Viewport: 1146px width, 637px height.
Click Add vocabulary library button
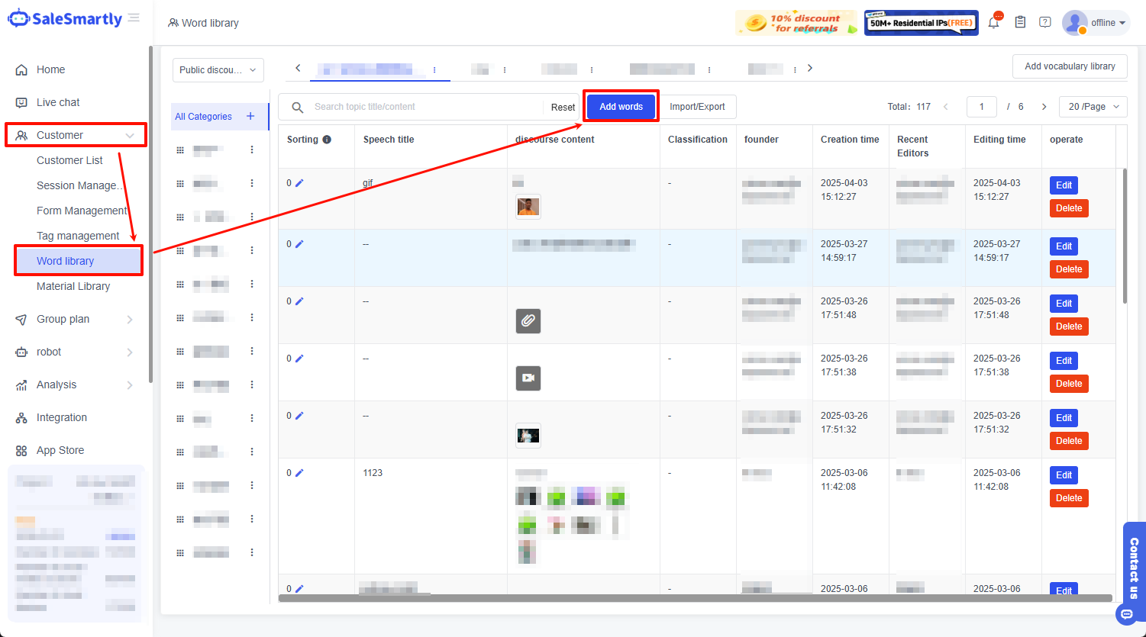tap(1070, 66)
